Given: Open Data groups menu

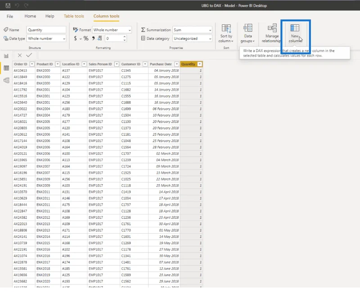Looking at the screenshot, I should [248, 33].
